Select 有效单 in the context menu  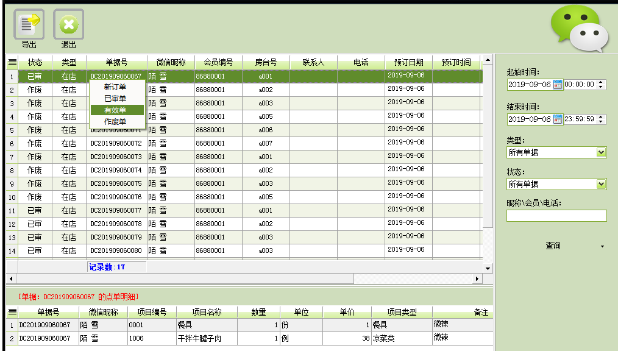(x=116, y=110)
